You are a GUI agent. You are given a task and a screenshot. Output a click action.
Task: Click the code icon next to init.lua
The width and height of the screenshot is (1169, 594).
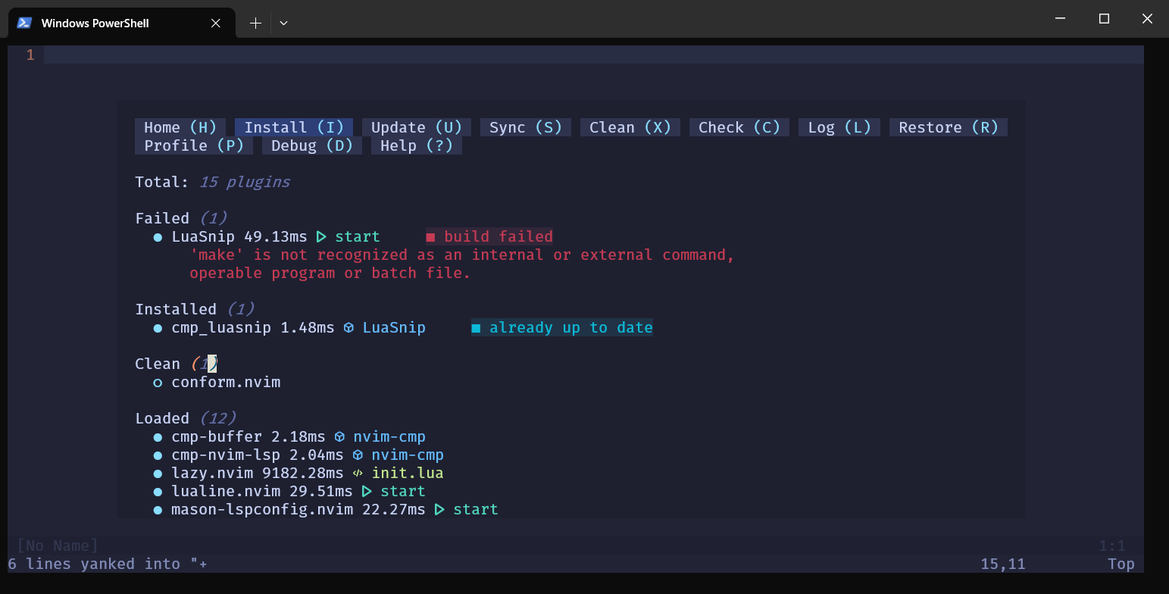click(x=358, y=474)
